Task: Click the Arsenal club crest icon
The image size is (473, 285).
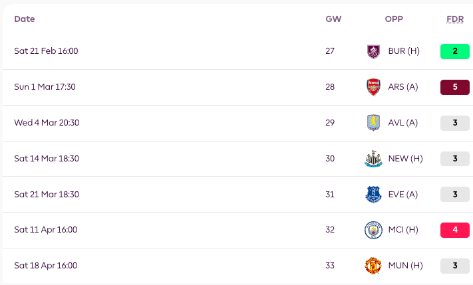Action: coord(373,87)
